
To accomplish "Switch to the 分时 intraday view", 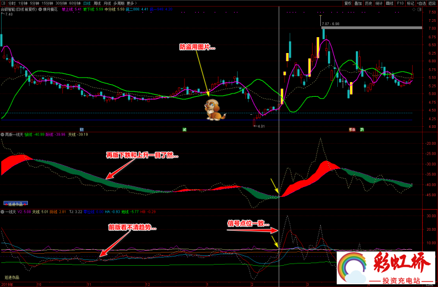I will (x=11, y=3).
